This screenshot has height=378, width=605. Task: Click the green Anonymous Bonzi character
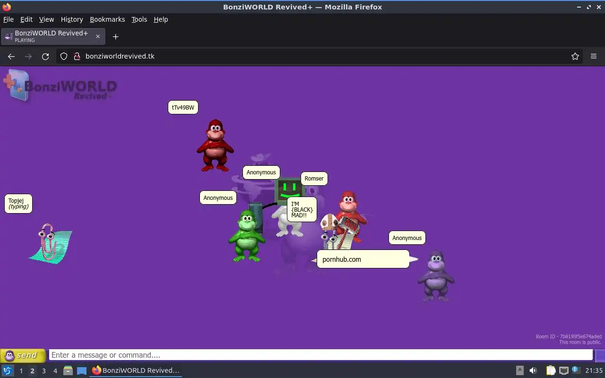coord(246,235)
